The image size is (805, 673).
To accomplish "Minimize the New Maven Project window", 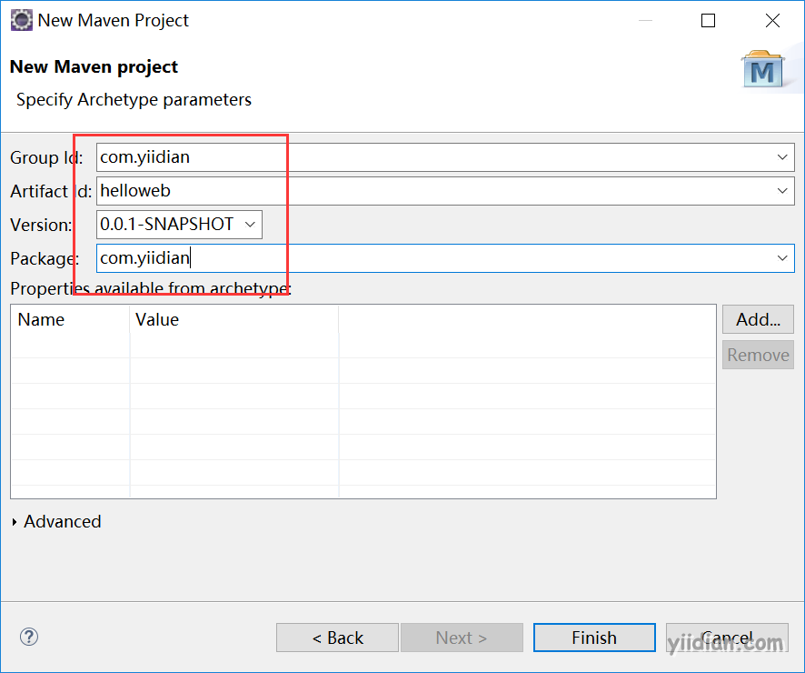I will tap(645, 21).
